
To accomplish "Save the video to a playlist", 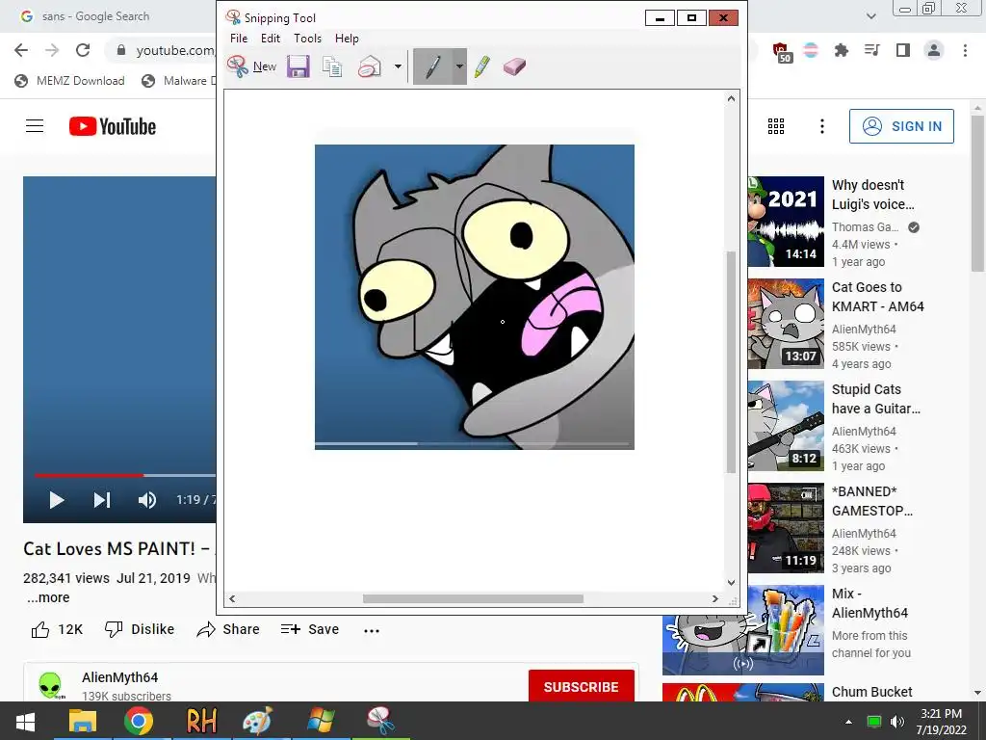I will [309, 629].
